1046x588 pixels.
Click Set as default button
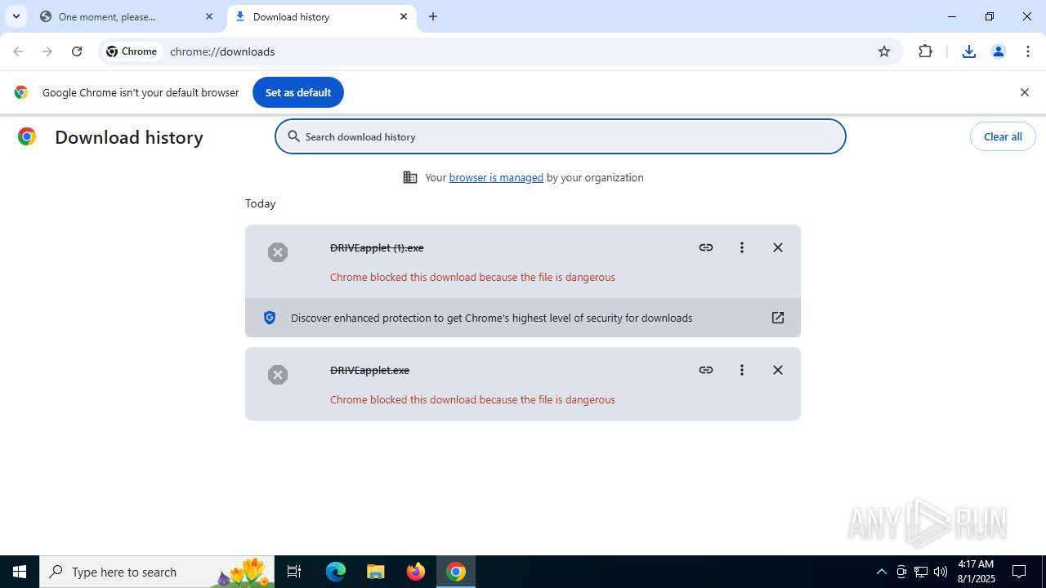click(298, 92)
